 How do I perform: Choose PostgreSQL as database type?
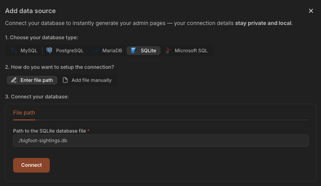coord(65,50)
